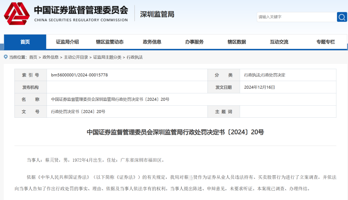Image resolution: width=348 pixels, height=200 pixels.
Task: Click the red CSRC logo emblem
Action: [x=16, y=14]
